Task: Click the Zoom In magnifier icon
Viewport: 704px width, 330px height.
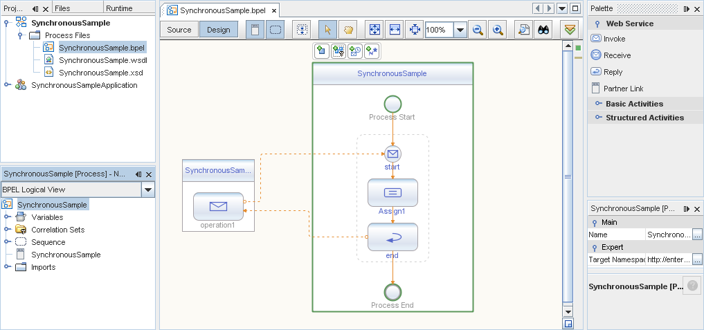Action: pos(498,30)
